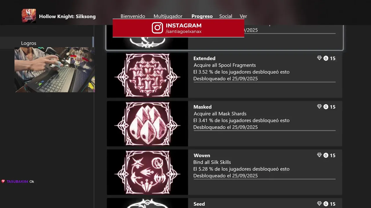Click the Gamerscore G icon on Woven
Viewport: 371px width, 208px height.
[x=326, y=155]
